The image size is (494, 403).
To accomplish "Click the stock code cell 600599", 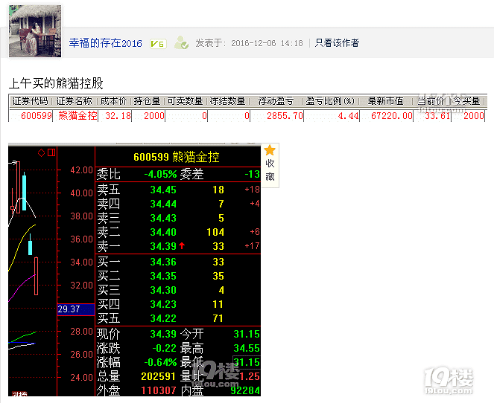I will [37, 116].
